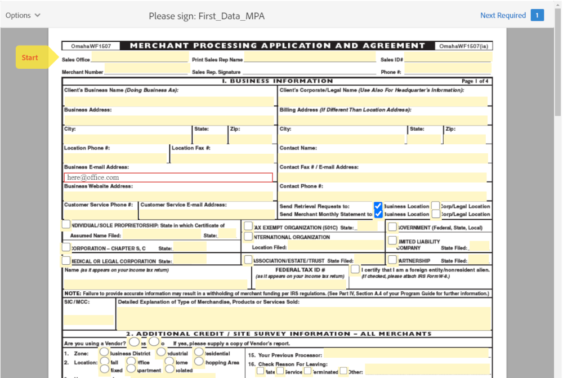Viewport: 563px width, 378px height.
Task: Check Corporation – Chapter S, C checkbox
Action: point(66,247)
